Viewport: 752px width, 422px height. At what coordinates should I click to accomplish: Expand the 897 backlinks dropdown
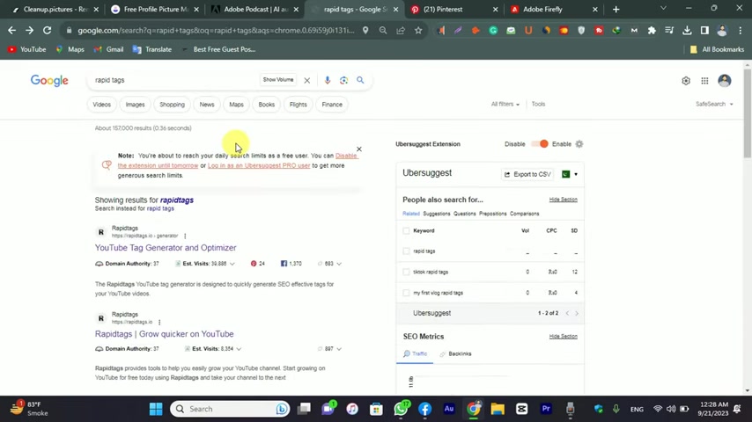(x=339, y=349)
